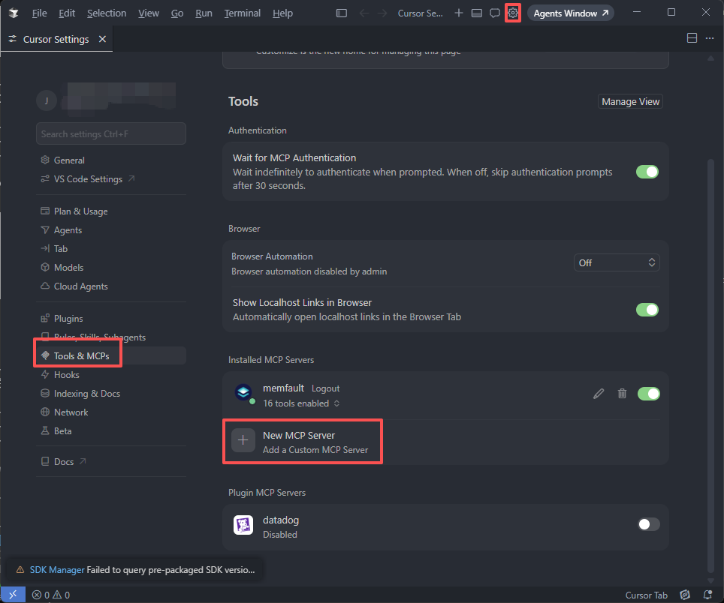Click New MCP Server
The width and height of the screenshot is (724, 603).
(x=299, y=435)
